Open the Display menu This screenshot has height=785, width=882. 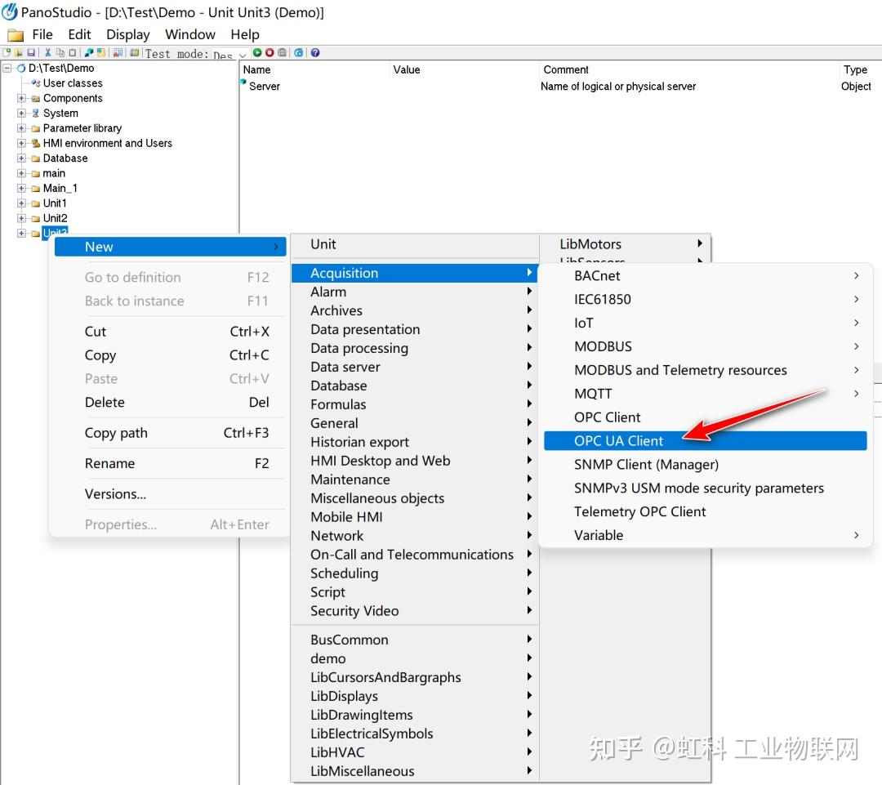click(127, 34)
